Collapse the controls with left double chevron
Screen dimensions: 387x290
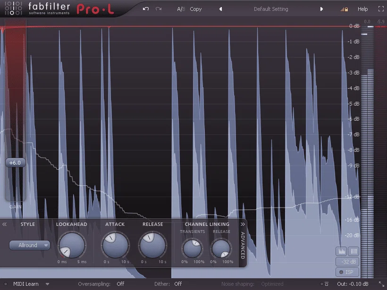pyautogui.click(x=4, y=224)
